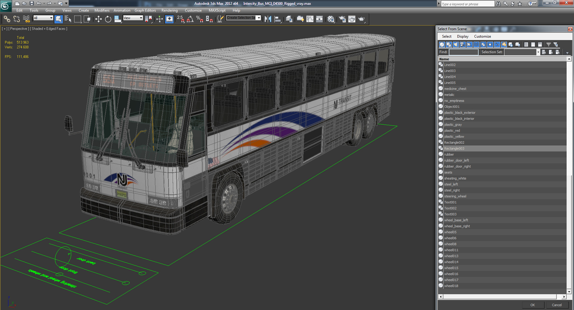574x310 pixels.
Task: Open the Perspective viewport label menu
Action: [19, 29]
